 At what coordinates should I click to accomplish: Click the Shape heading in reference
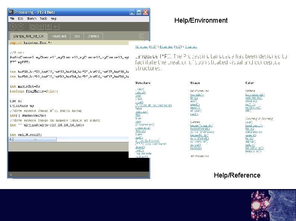click(x=195, y=83)
